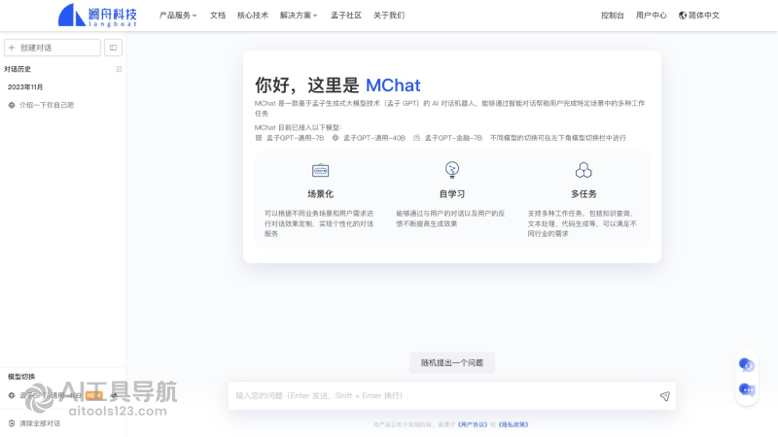
Task: Click the Langboat logo
Action: pyautogui.click(x=97, y=16)
